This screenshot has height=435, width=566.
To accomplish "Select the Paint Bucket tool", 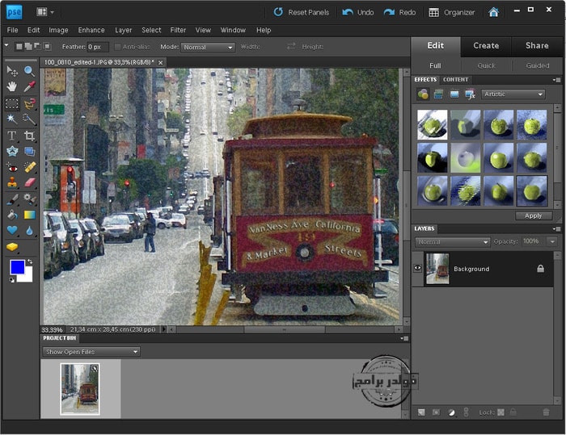I will coord(12,215).
